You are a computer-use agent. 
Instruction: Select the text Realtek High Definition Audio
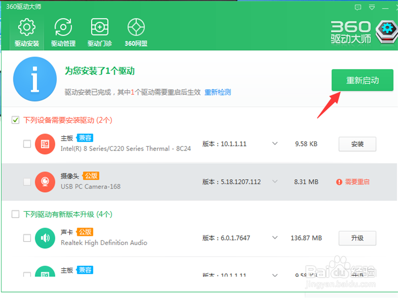coord(104,243)
